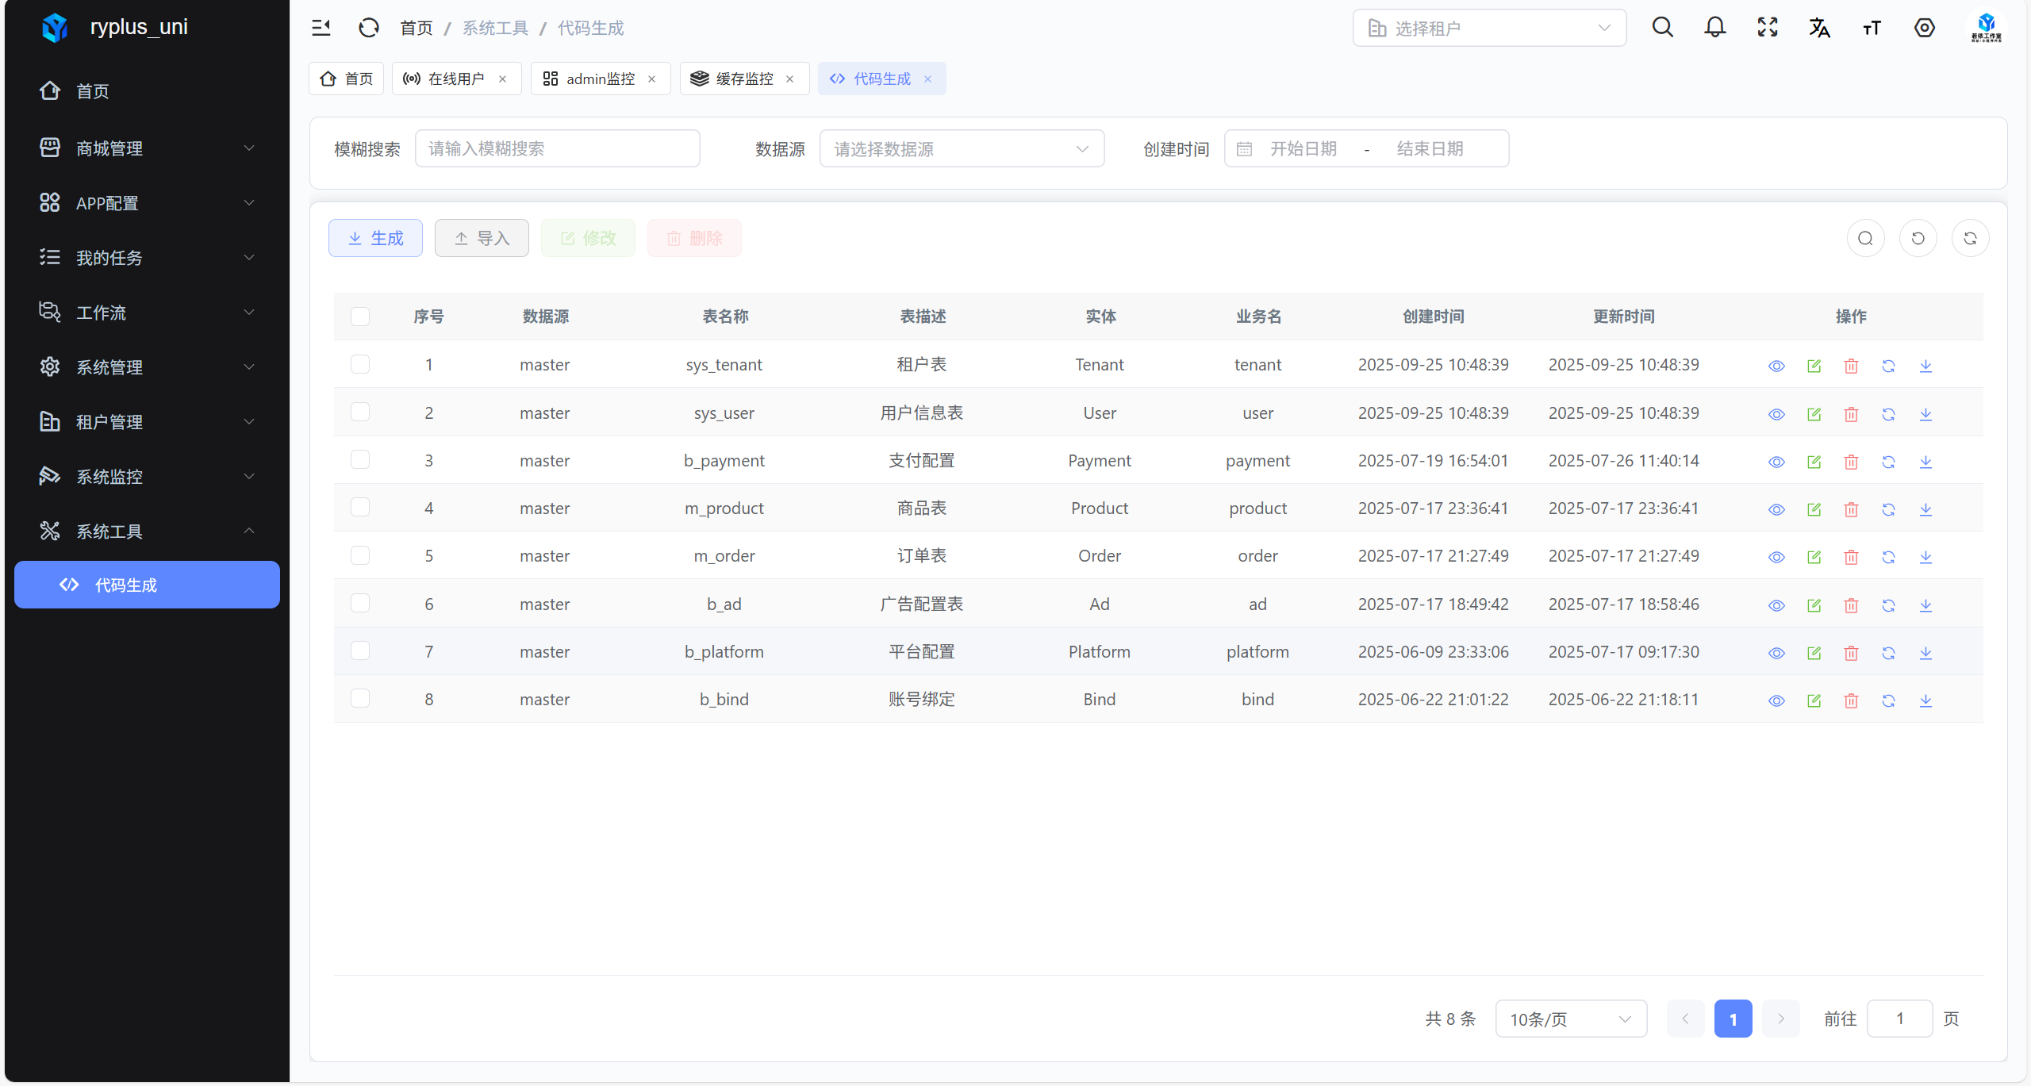Open the 选择租户 tenant dropdown
Viewport: 2031px width, 1086px height.
pos(1489,29)
